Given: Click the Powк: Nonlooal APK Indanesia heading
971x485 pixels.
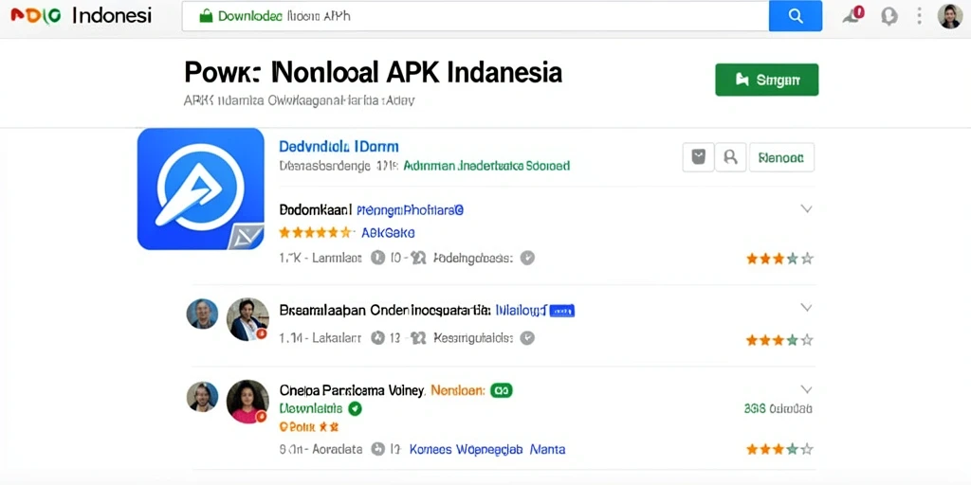Looking at the screenshot, I should [374, 72].
